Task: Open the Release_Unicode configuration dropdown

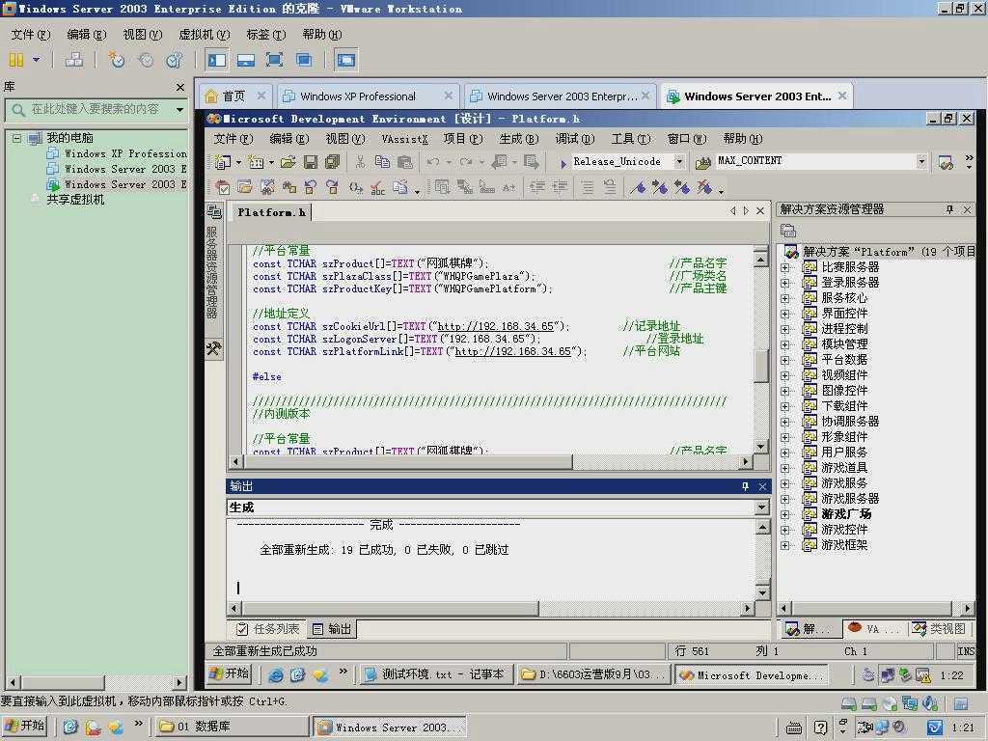Action: coord(680,162)
